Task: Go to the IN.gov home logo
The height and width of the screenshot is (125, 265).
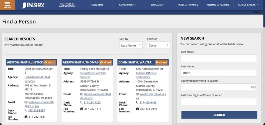Action: click(x=33, y=5)
